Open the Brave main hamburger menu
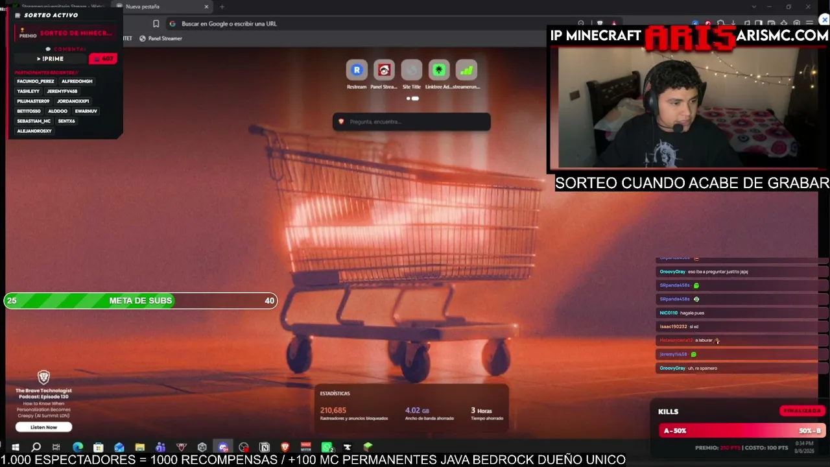 [x=809, y=24]
